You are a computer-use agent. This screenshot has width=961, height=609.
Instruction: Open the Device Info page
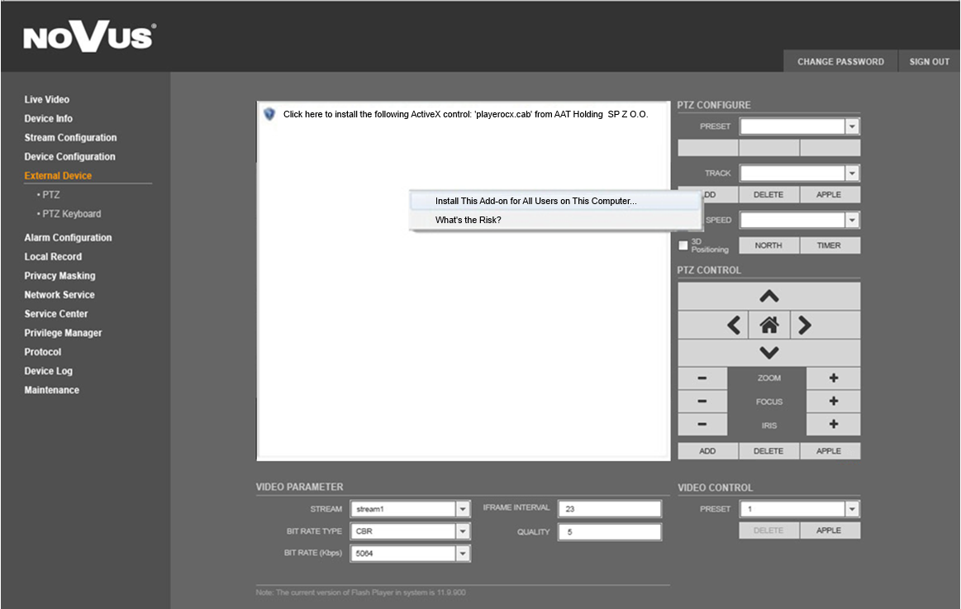pos(49,118)
